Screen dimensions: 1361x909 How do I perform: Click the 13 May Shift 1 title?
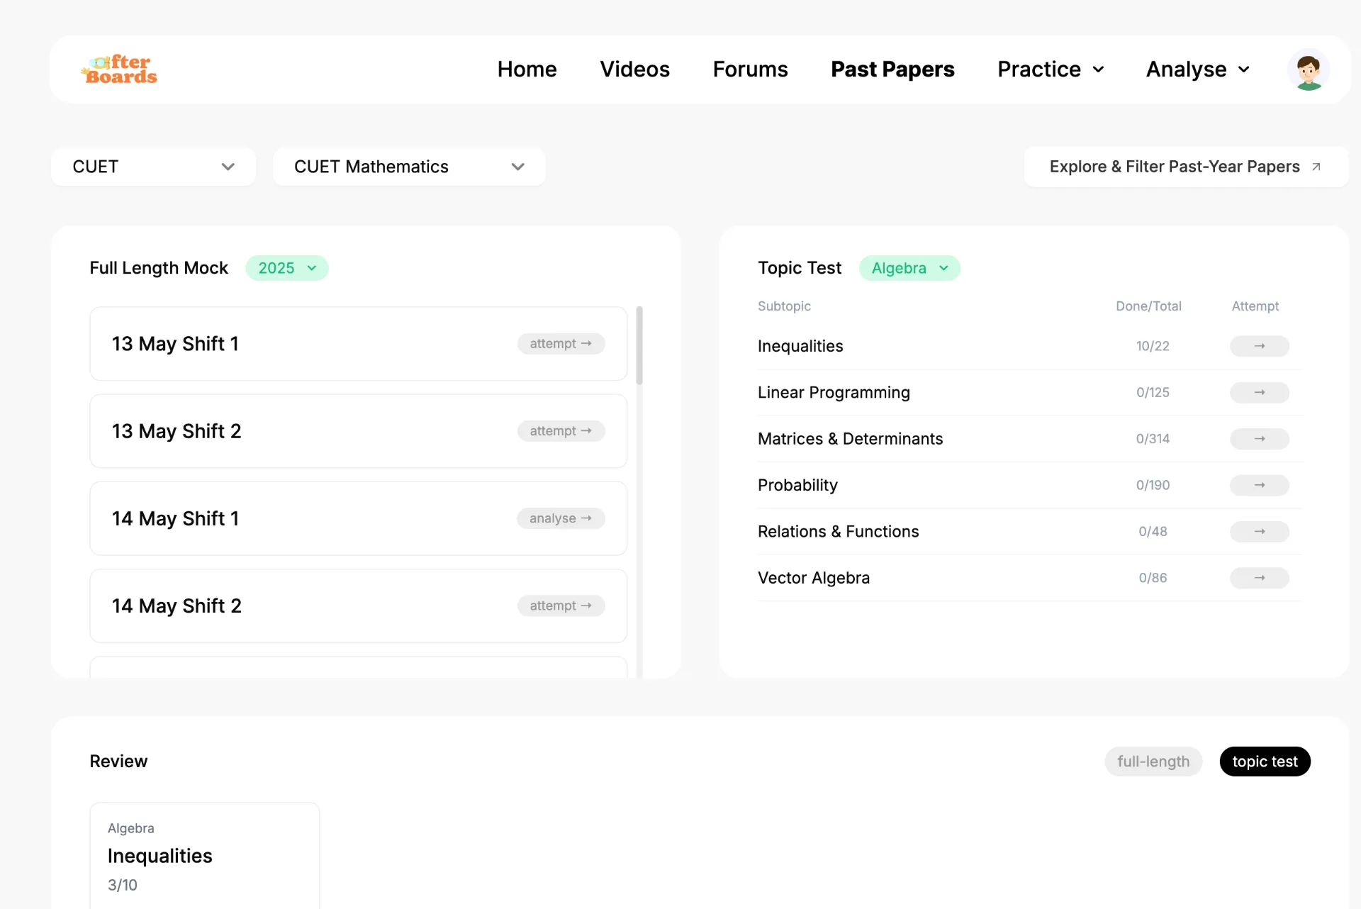[x=175, y=344]
